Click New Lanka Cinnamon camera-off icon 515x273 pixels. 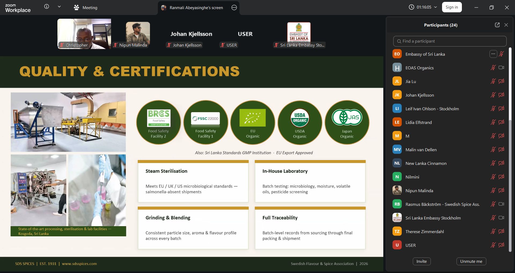501,163
